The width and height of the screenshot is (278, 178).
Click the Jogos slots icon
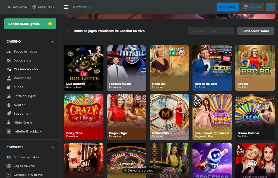[x=9, y=60]
